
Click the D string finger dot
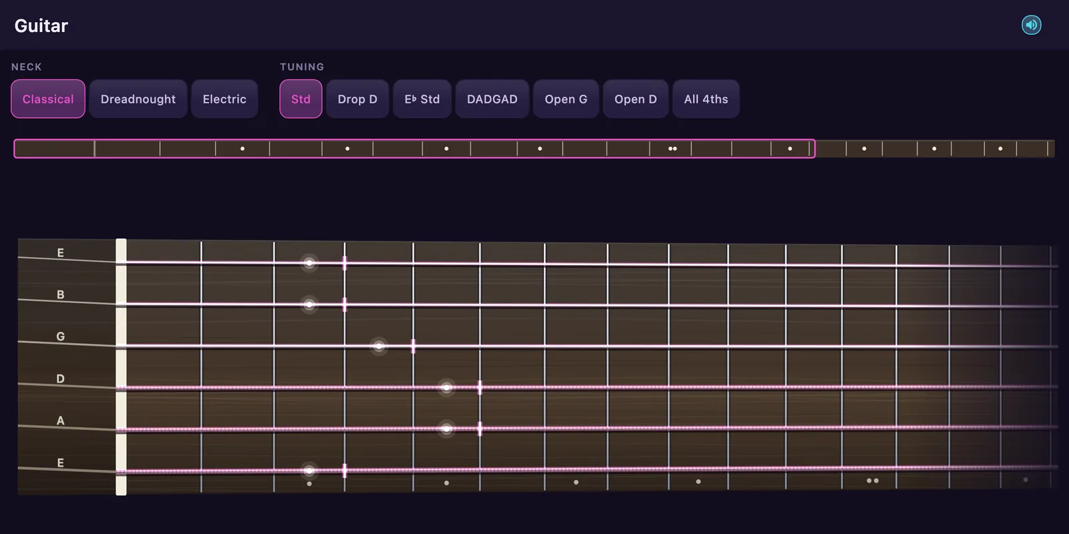click(446, 388)
